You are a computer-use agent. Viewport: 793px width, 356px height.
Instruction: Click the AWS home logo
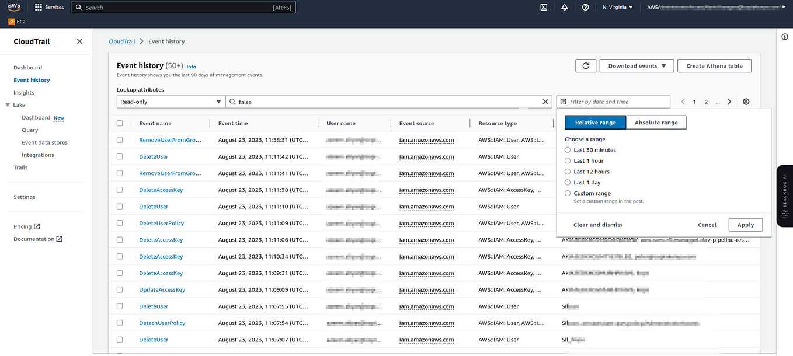13,7
